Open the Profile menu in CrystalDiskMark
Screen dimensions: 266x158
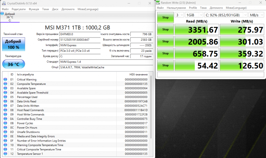pos(193,8)
